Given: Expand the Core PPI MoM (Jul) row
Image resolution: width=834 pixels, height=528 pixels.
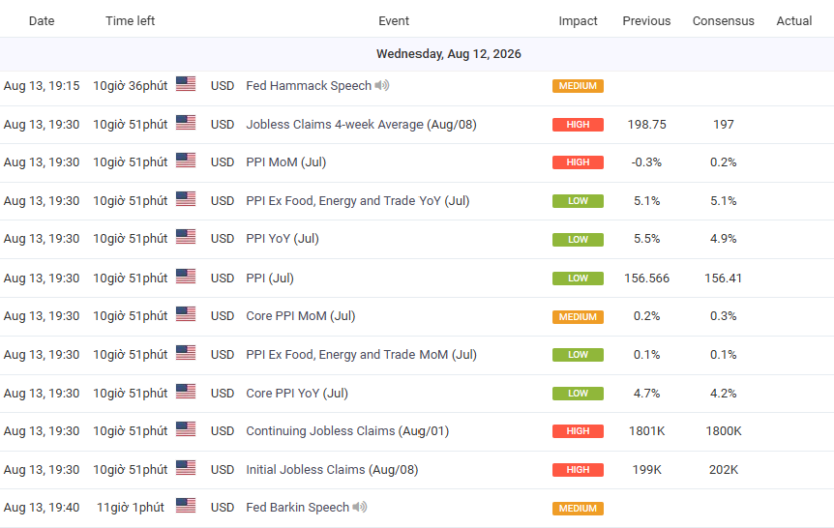Looking at the screenshot, I should point(417,316).
